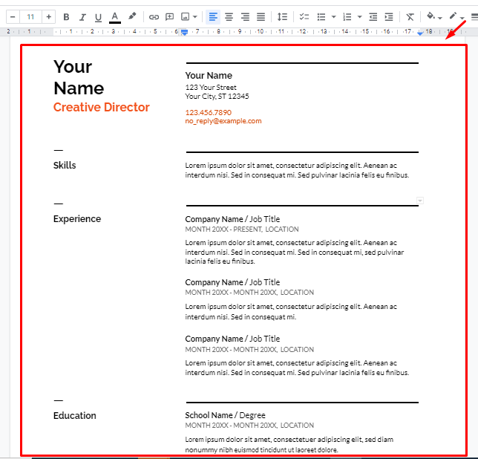Add a comment
This screenshot has height=459, width=478.
point(169,17)
